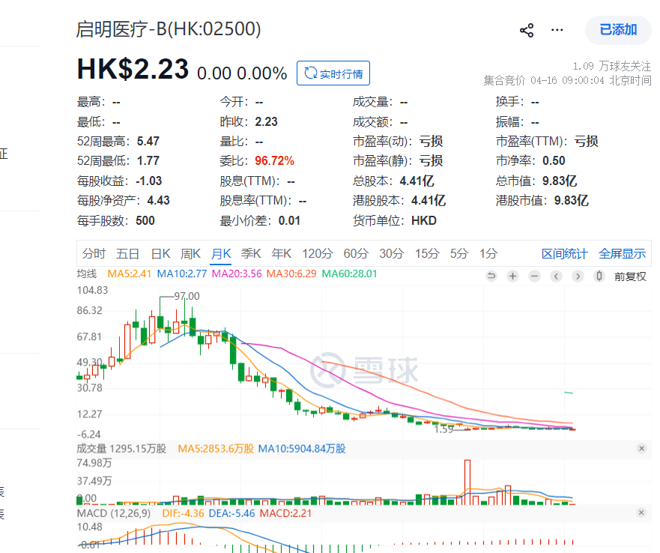Click the candlestick style icon
660x553 pixels.
click(x=599, y=276)
